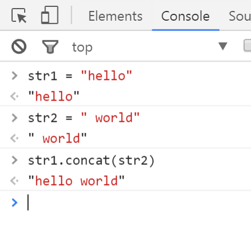This screenshot has width=251, height=227.
Task: Toggle the device toolbar icon
Action: coord(50,15)
